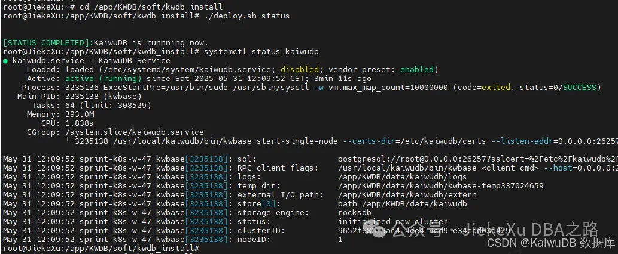Click the nodeID value "1"

(340, 240)
